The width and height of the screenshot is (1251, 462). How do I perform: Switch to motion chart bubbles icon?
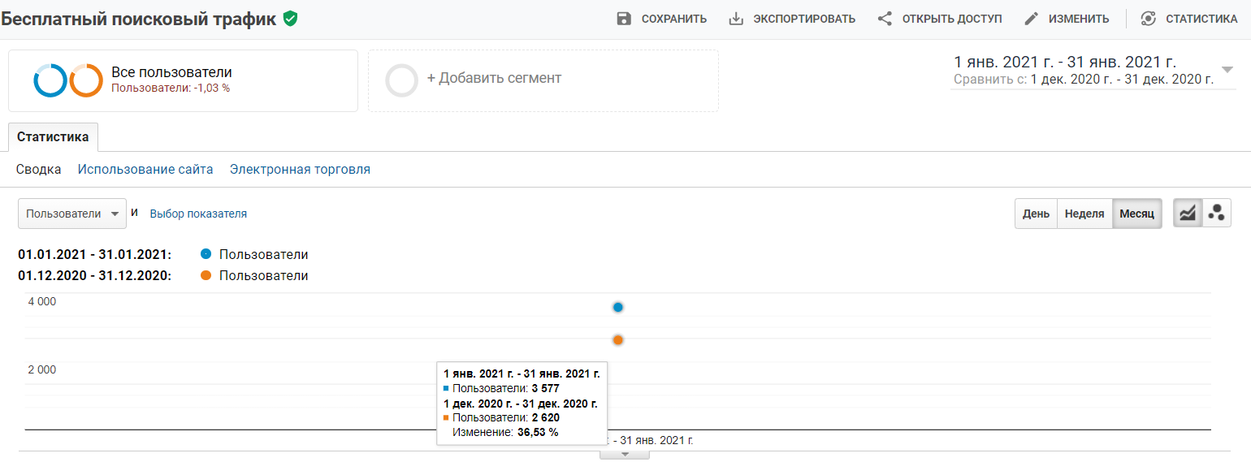[1216, 214]
